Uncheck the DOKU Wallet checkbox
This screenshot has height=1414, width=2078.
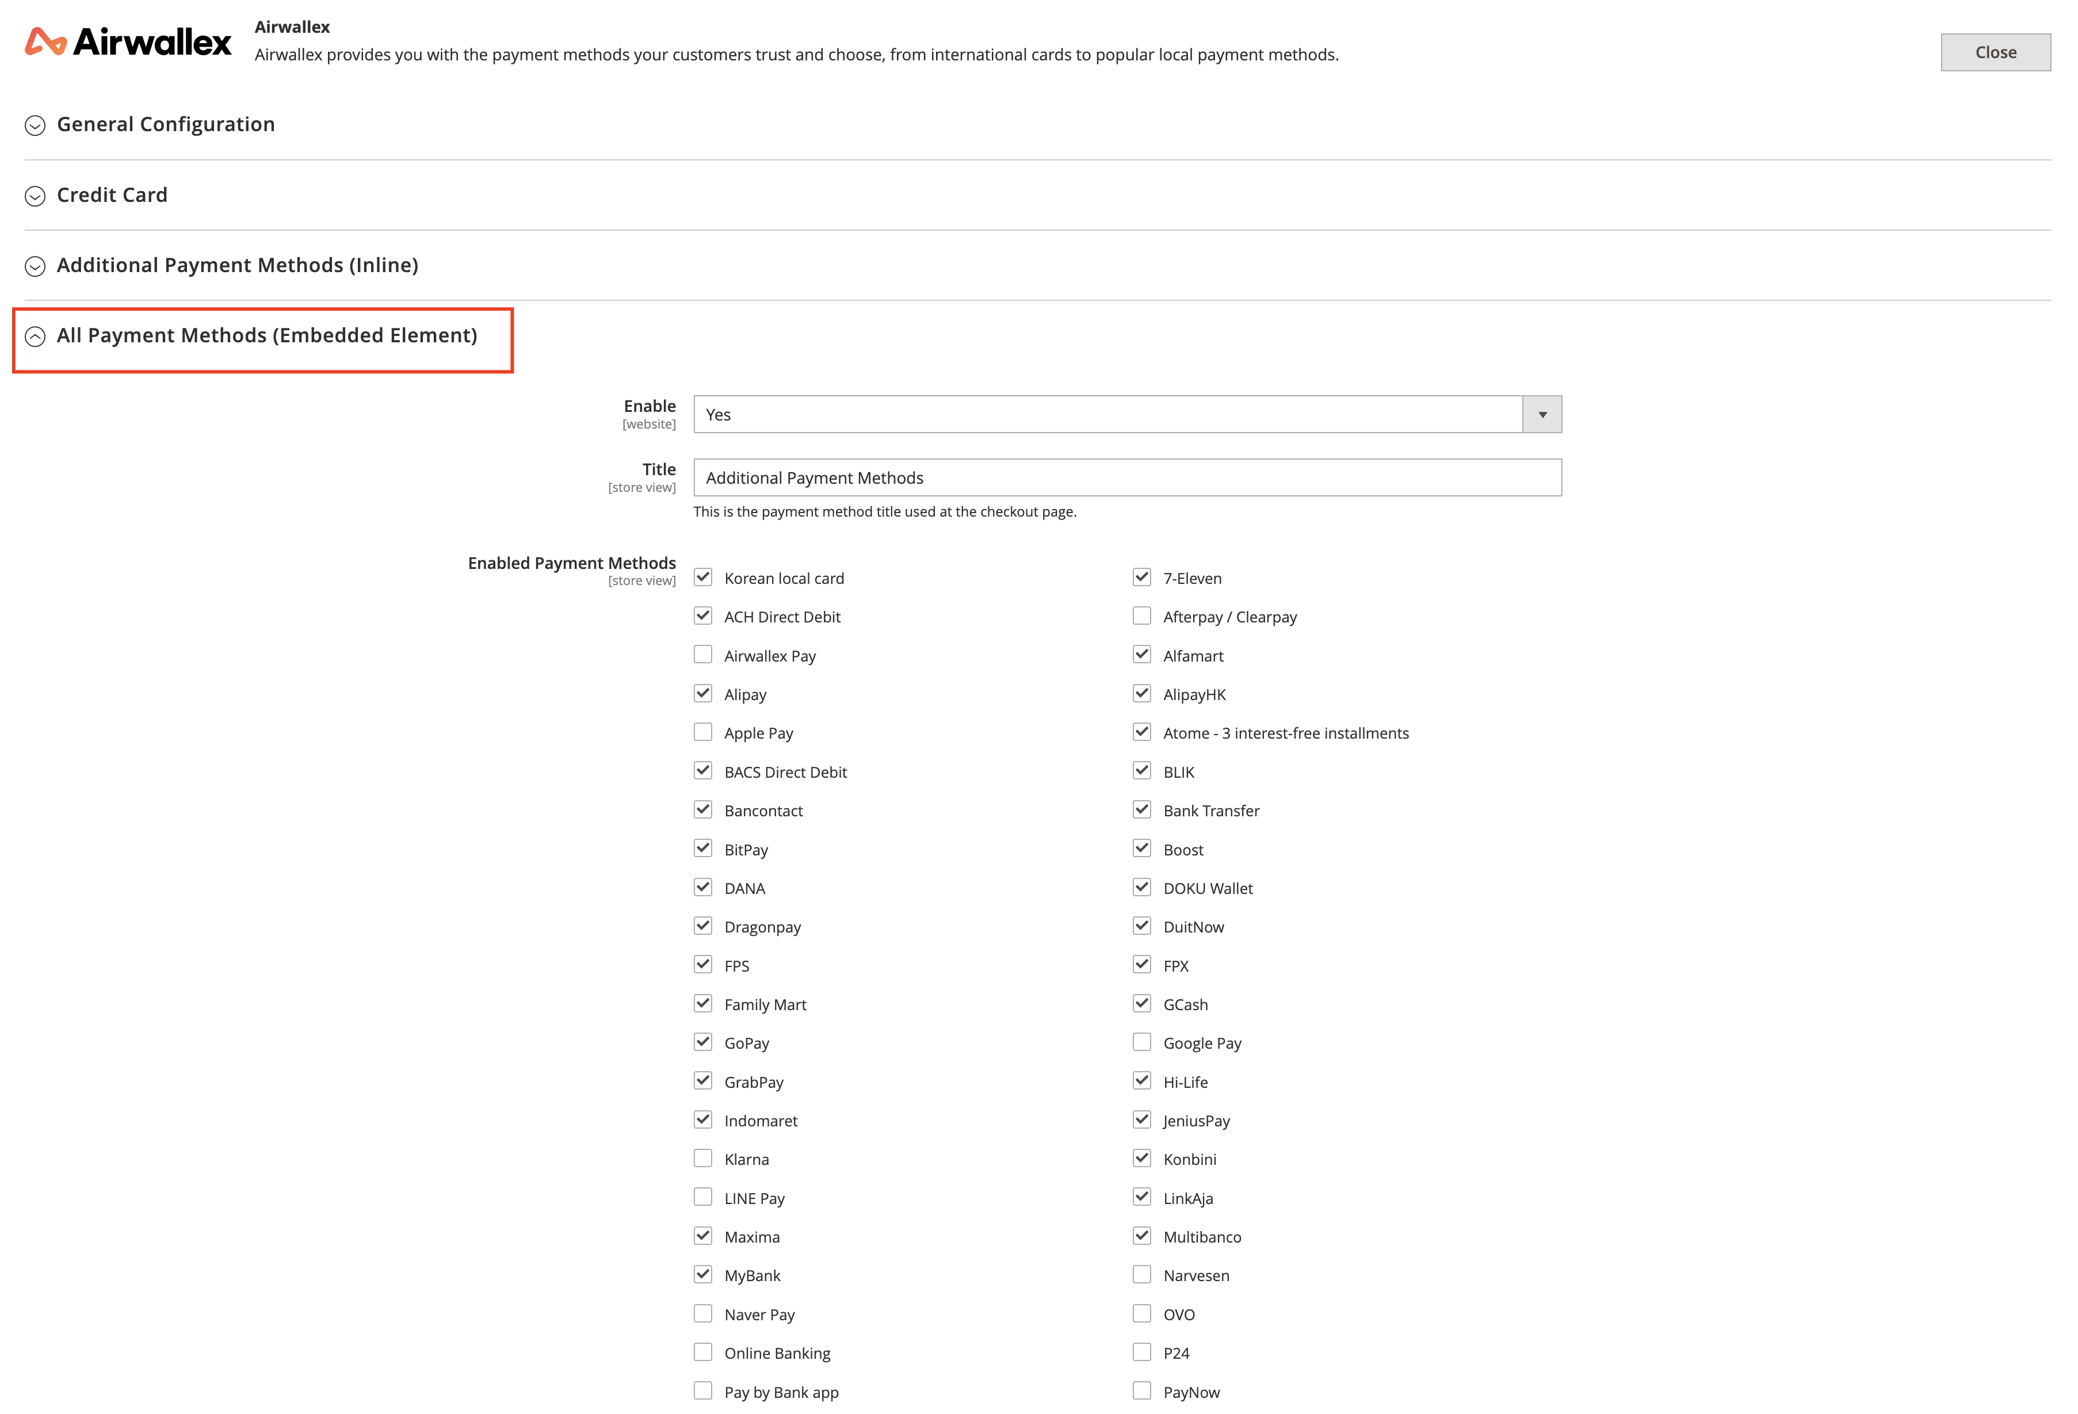[x=1142, y=888]
